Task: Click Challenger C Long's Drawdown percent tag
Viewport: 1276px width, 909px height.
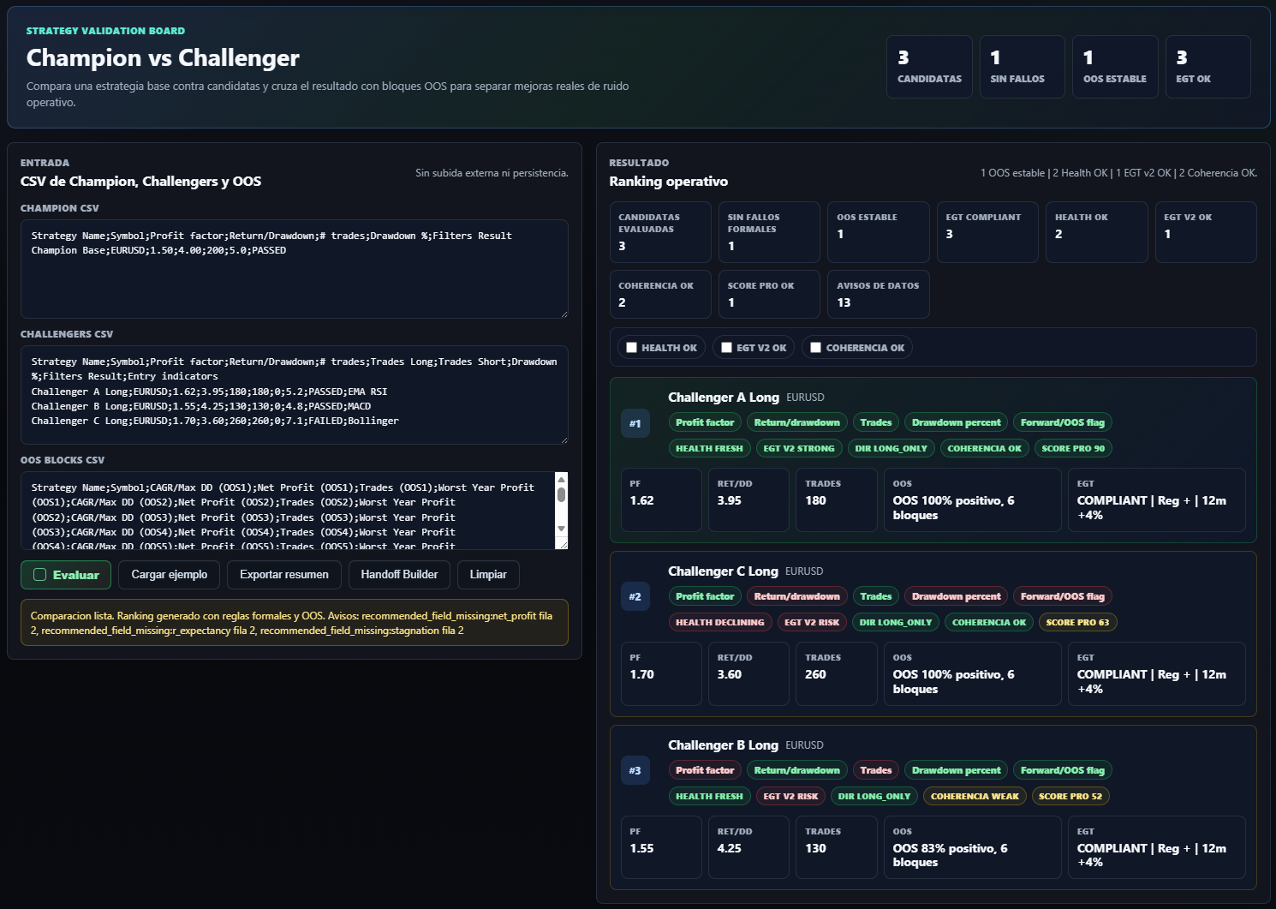Action: pyautogui.click(x=956, y=596)
